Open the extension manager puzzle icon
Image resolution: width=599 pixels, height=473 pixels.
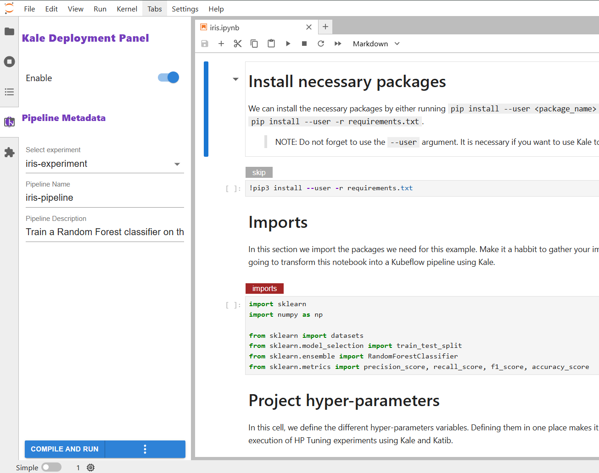pos(9,153)
